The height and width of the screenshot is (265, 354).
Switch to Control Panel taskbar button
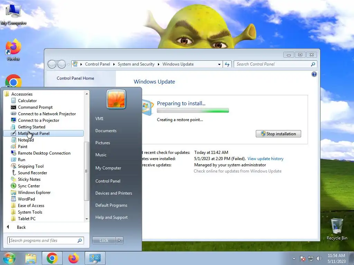point(95,258)
